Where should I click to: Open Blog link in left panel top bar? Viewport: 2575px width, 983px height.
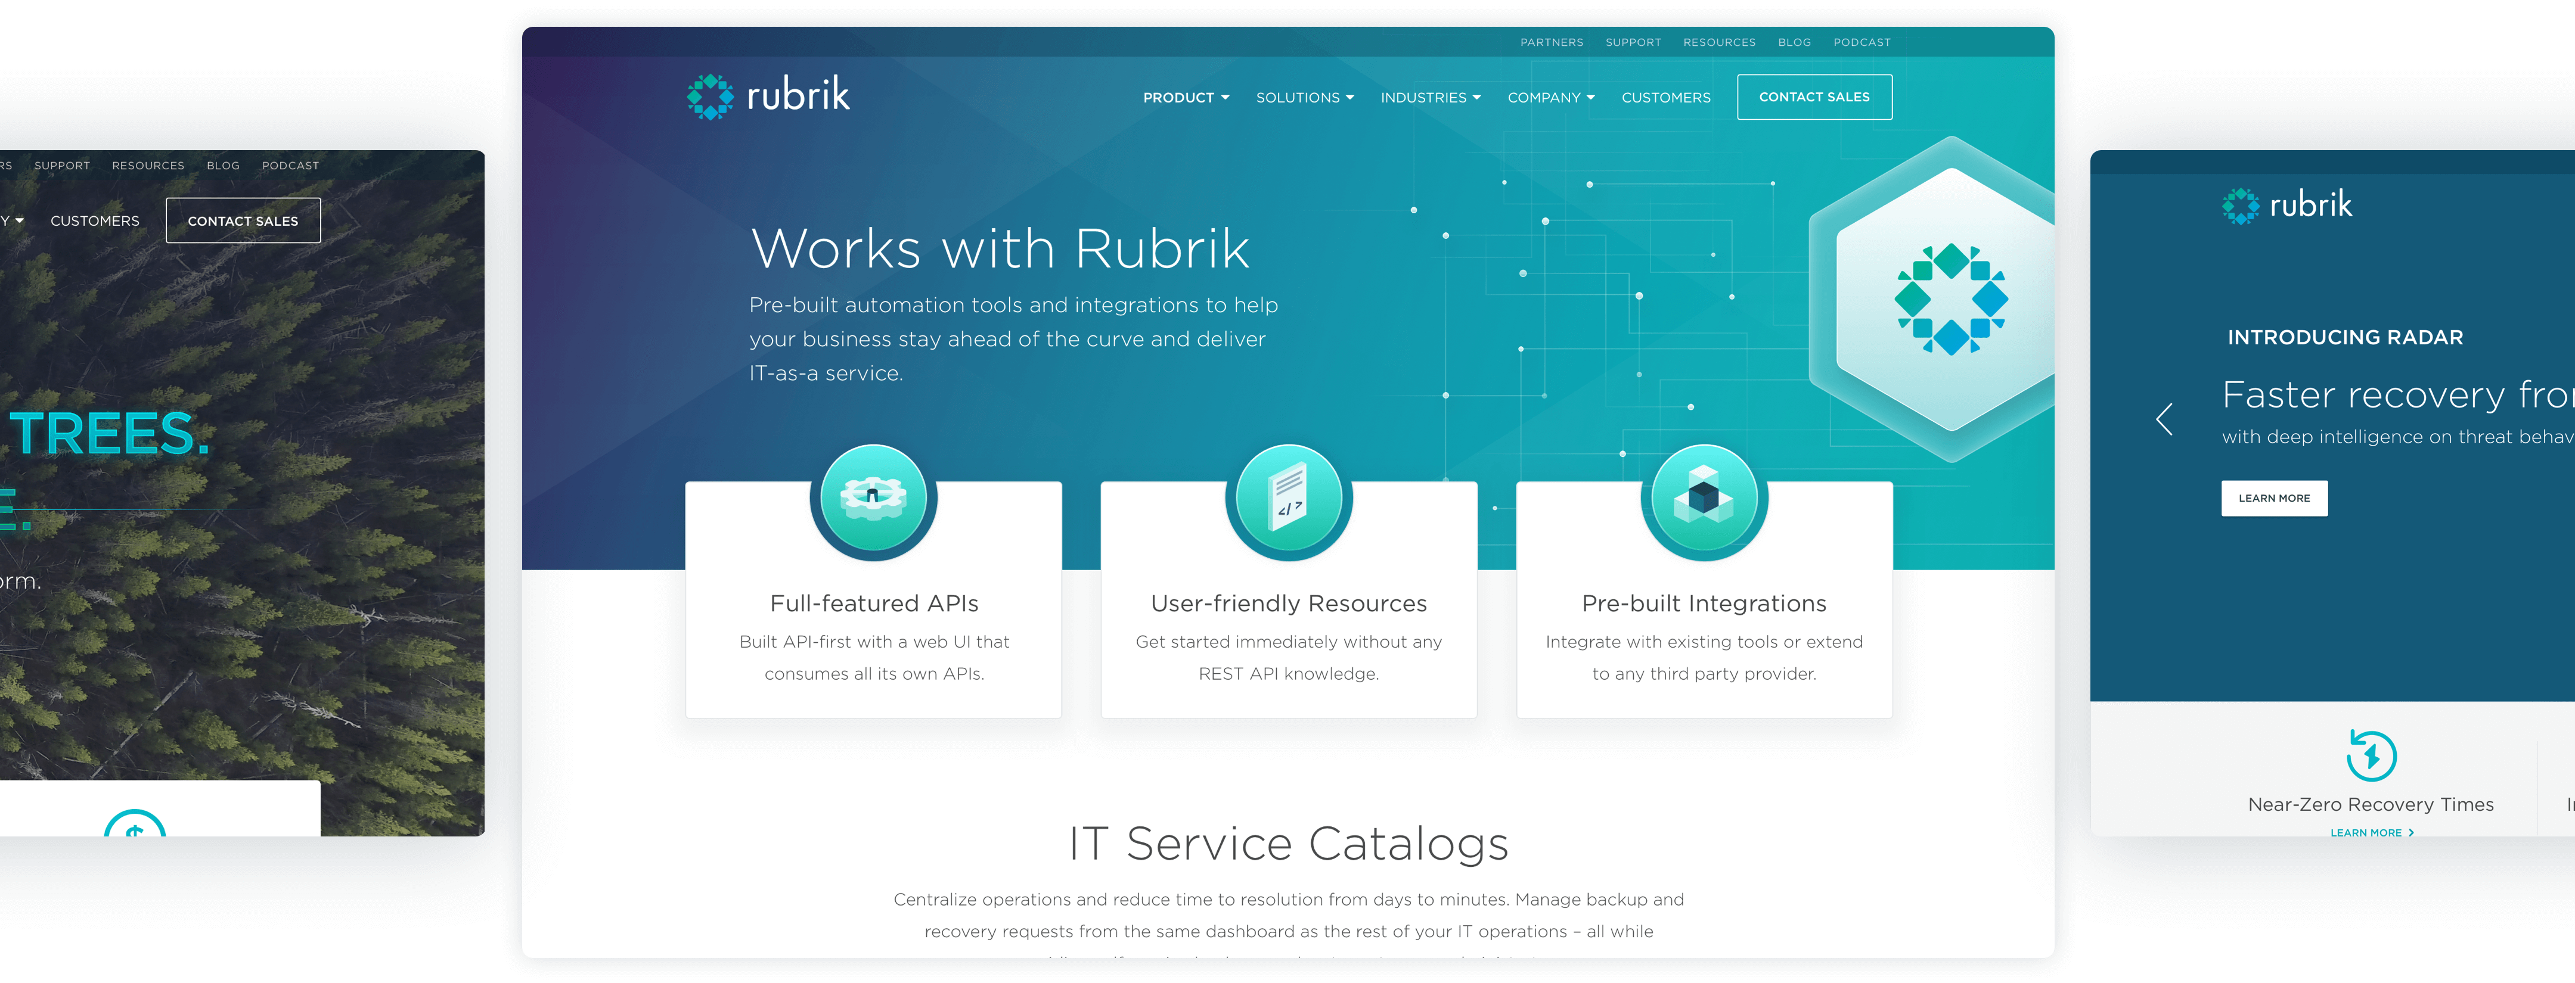223,166
